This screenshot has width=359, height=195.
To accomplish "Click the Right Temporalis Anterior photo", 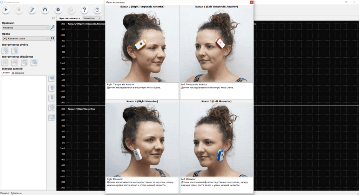I will pyautogui.click(x=142, y=45).
